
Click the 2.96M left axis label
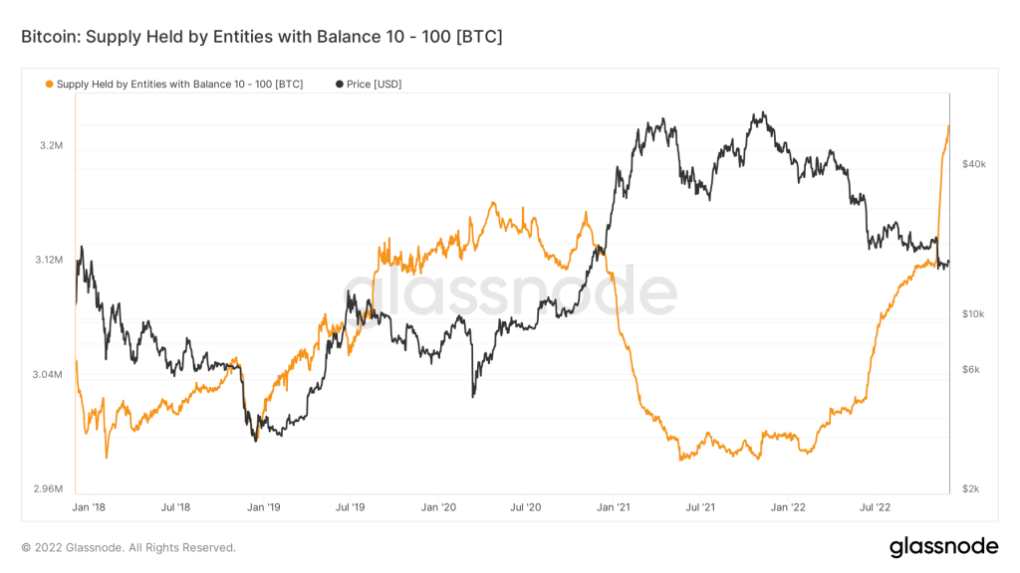coord(50,489)
